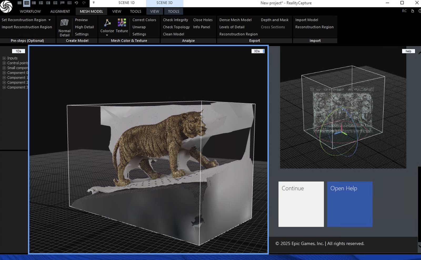
Task: Open Settings in Mesh Color & Texture
Action: [x=139, y=34]
